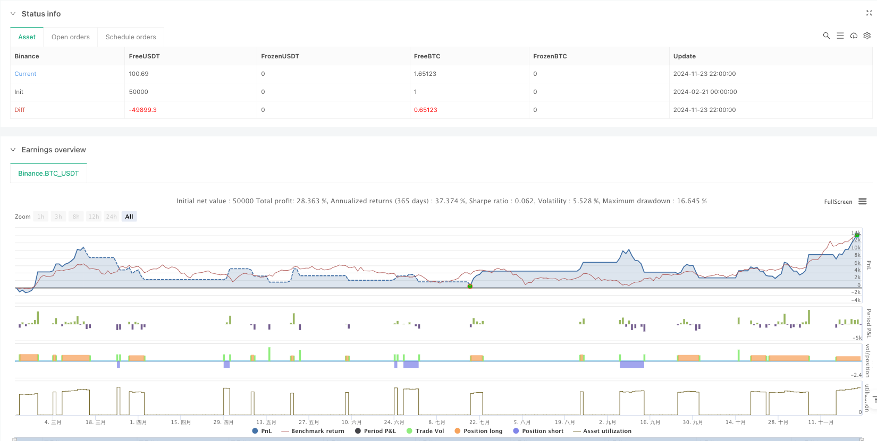877x441 pixels.
Task: Select the All zoom range button
Action: [x=129, y=217]
